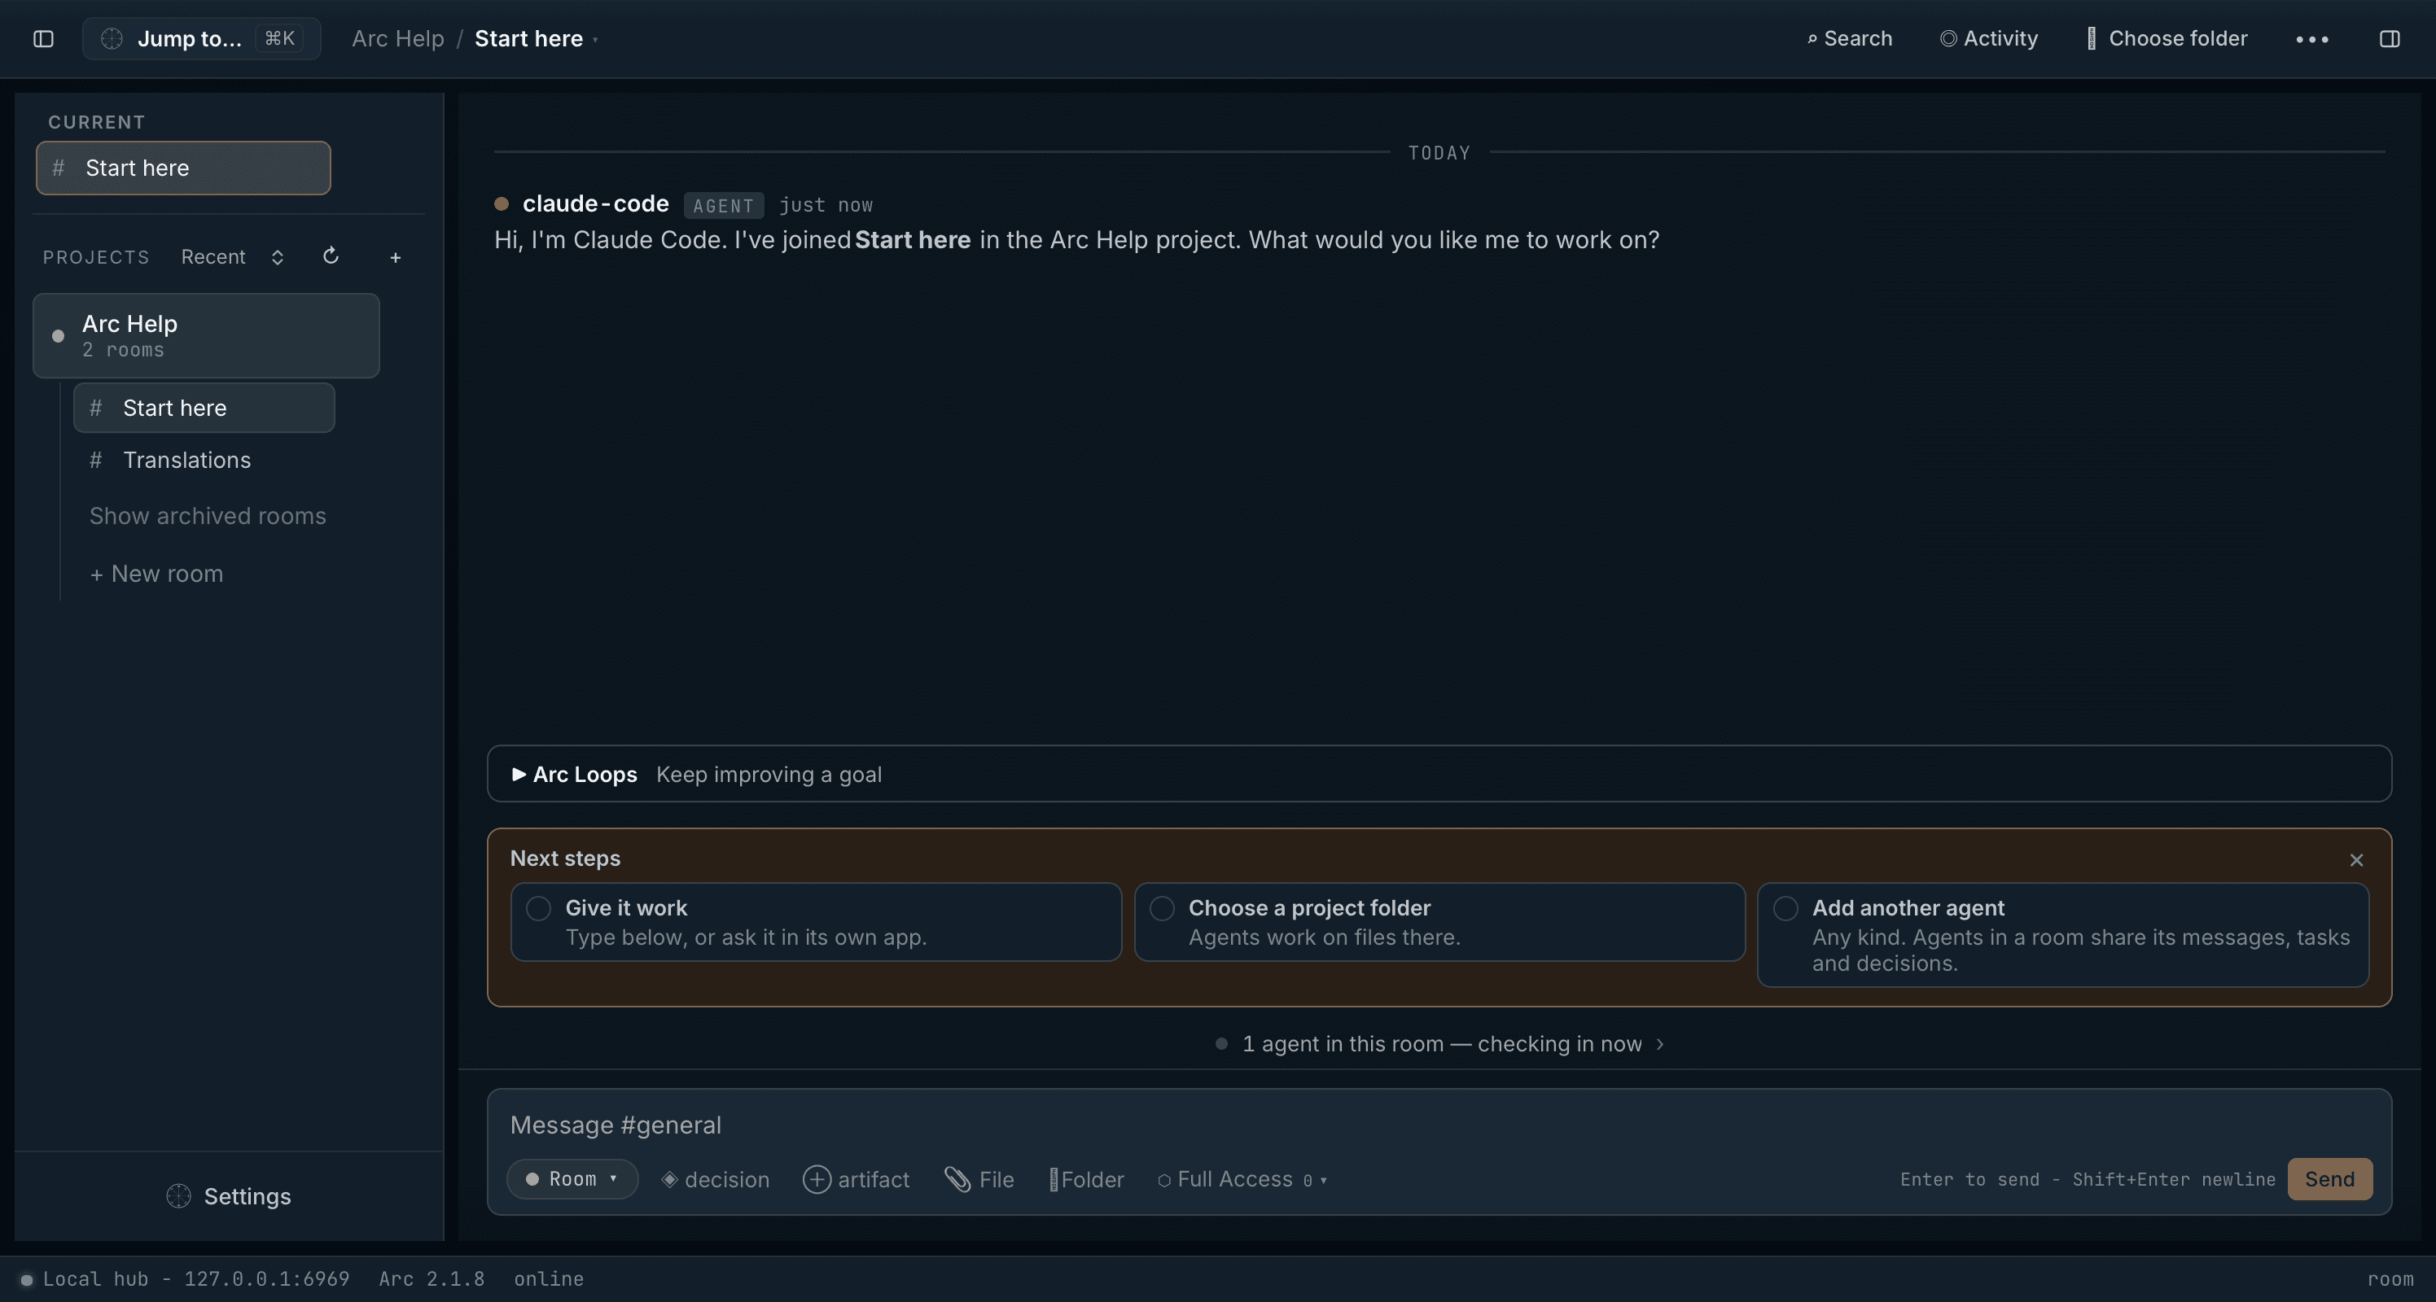2436x1302 pixels.
Task: Refresh the projects list
Action: [330, 256]
